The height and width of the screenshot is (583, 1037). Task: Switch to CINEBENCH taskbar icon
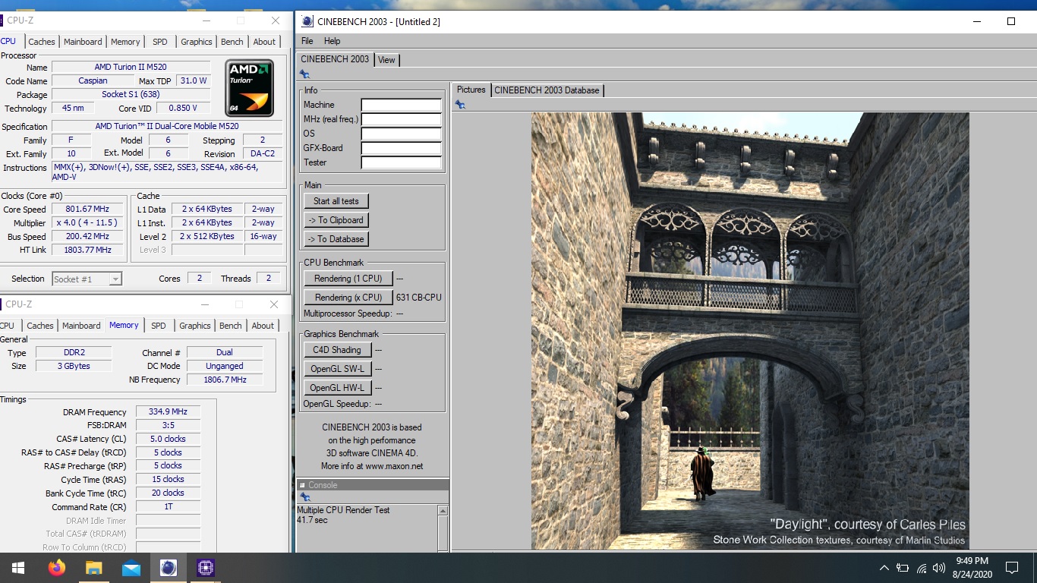(x=168, y=568)
